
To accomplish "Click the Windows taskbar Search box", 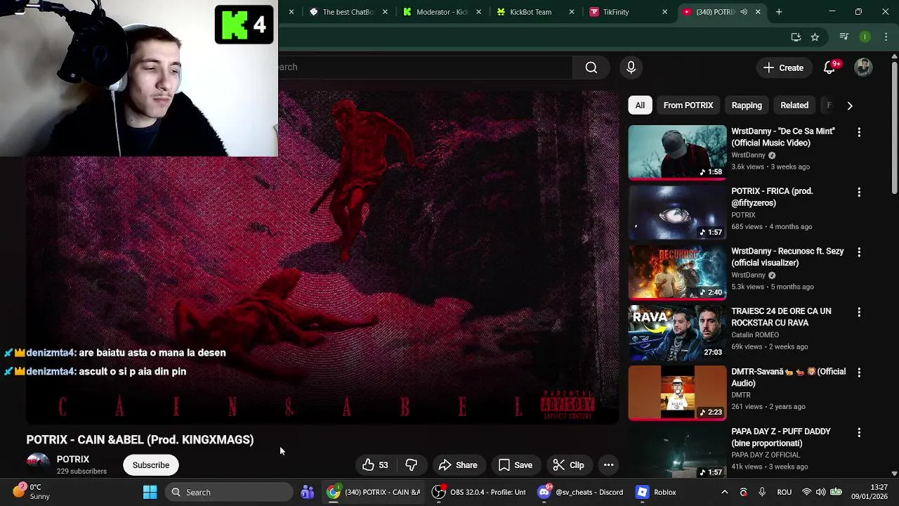I will pyautogui.click(x=229, y=492).
